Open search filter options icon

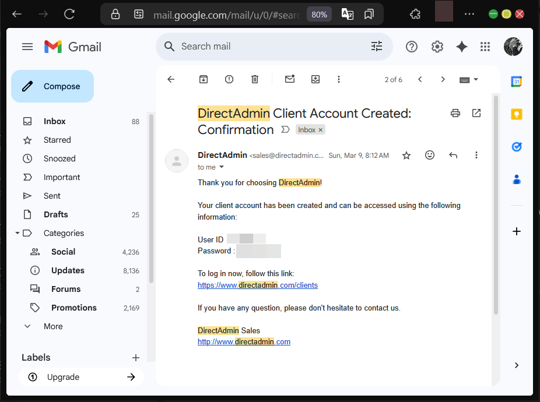pos(376,46)
